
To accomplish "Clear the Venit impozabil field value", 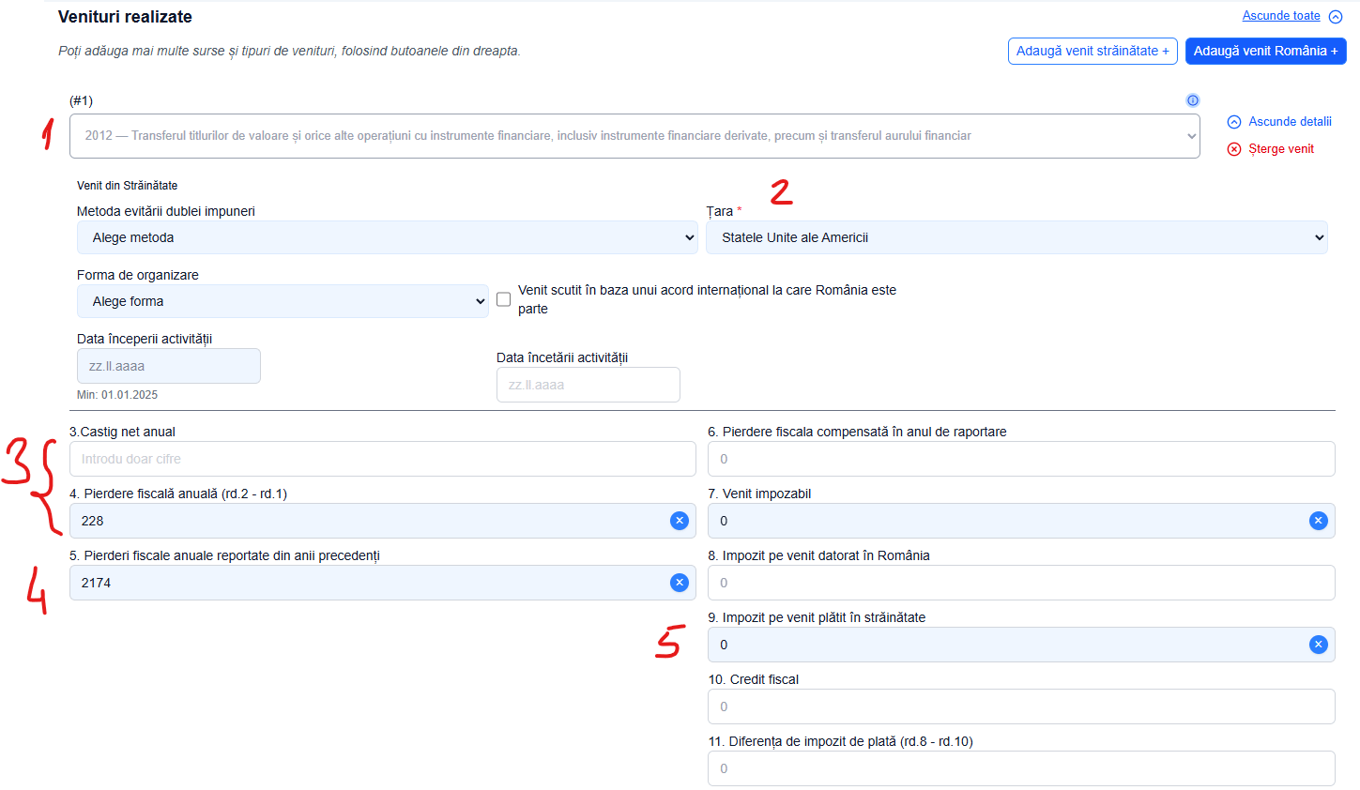I will click(x=1319, y=521).
